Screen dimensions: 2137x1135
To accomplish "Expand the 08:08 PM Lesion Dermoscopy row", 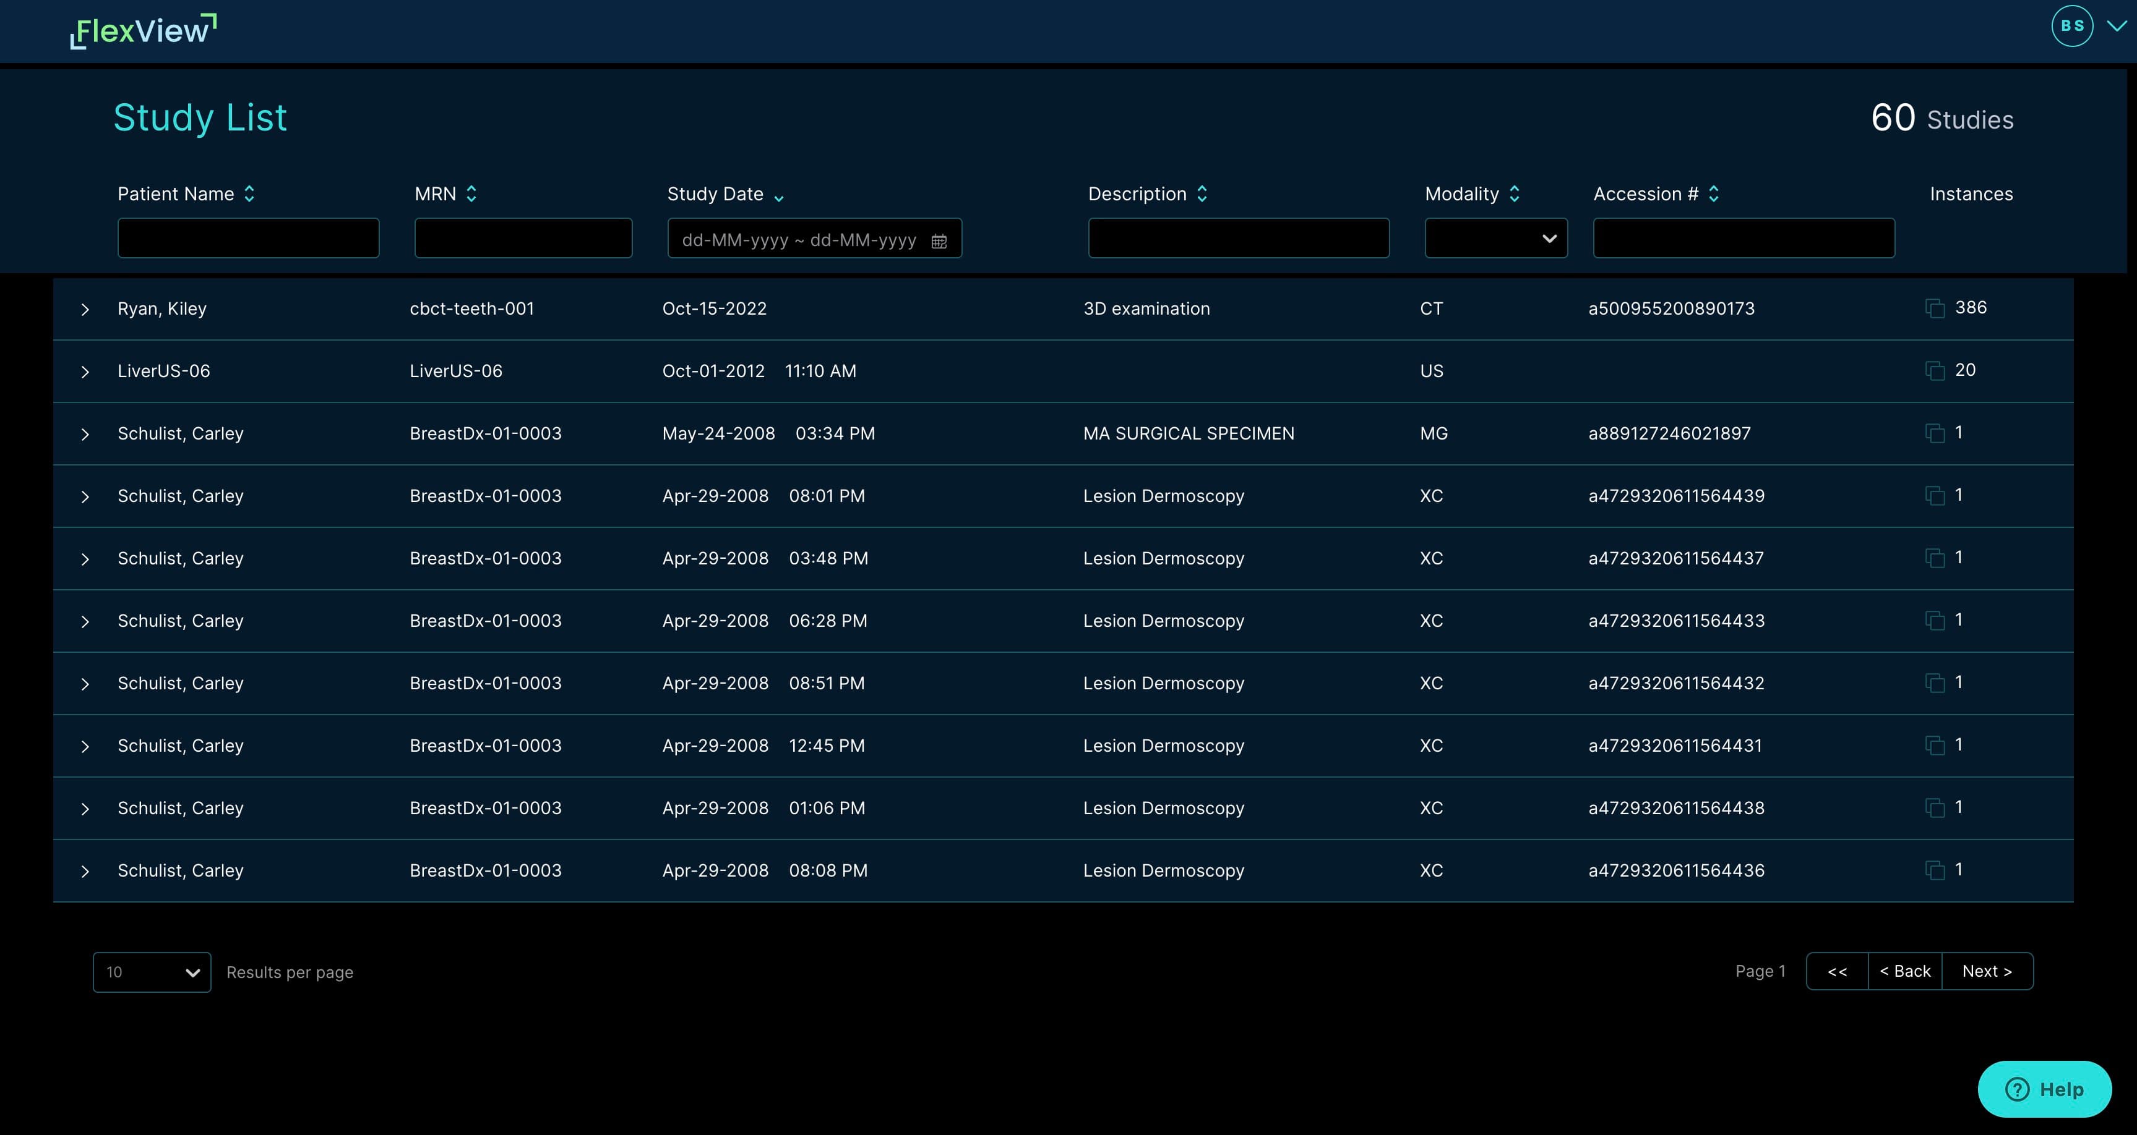I will [85, 872].
